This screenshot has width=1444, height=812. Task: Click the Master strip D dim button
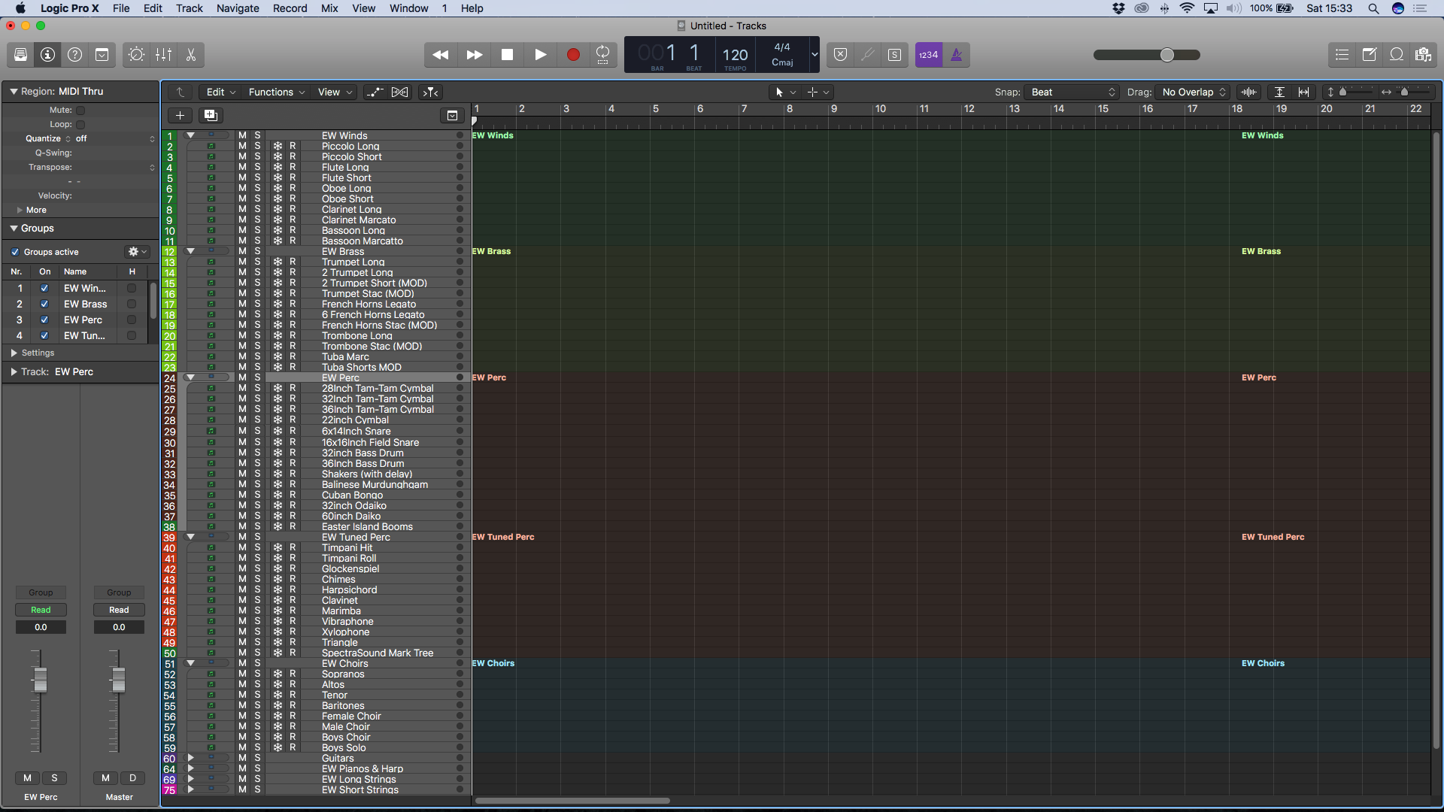coord(133,778)
